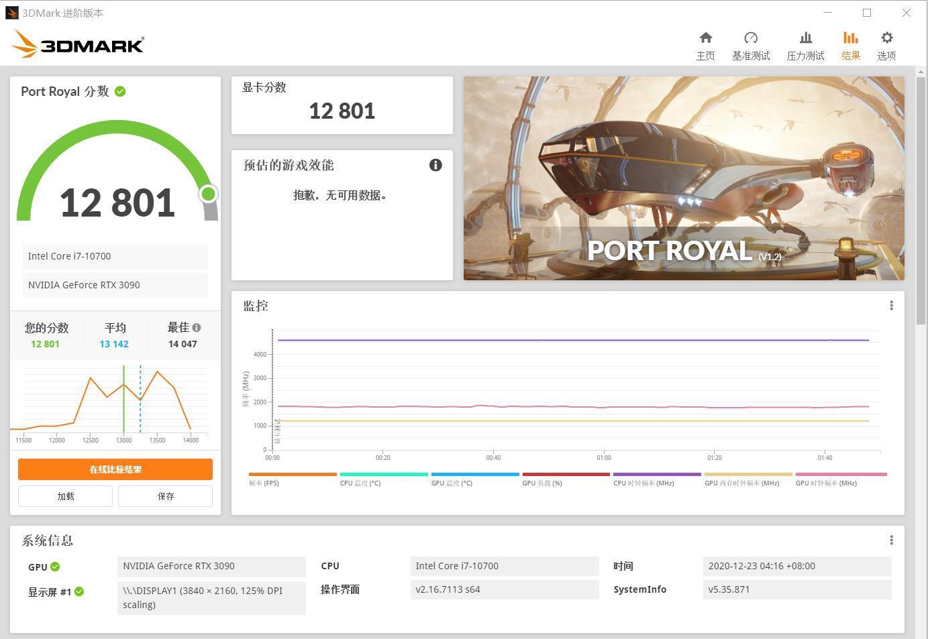Click Intel Core i7-10700 under score
Viewport: 928px width, 639px height.
115,256
